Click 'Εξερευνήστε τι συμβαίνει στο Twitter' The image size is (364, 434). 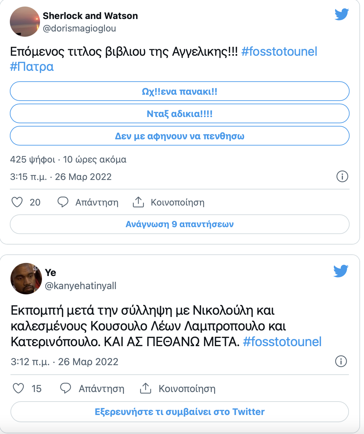click(x=179, y=412)
